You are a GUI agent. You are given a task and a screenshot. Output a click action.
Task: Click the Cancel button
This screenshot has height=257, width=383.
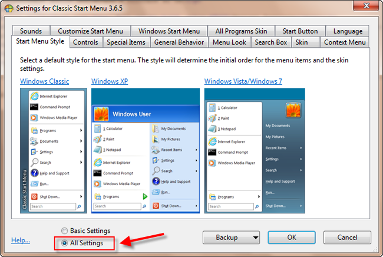[x=347, y=238]
